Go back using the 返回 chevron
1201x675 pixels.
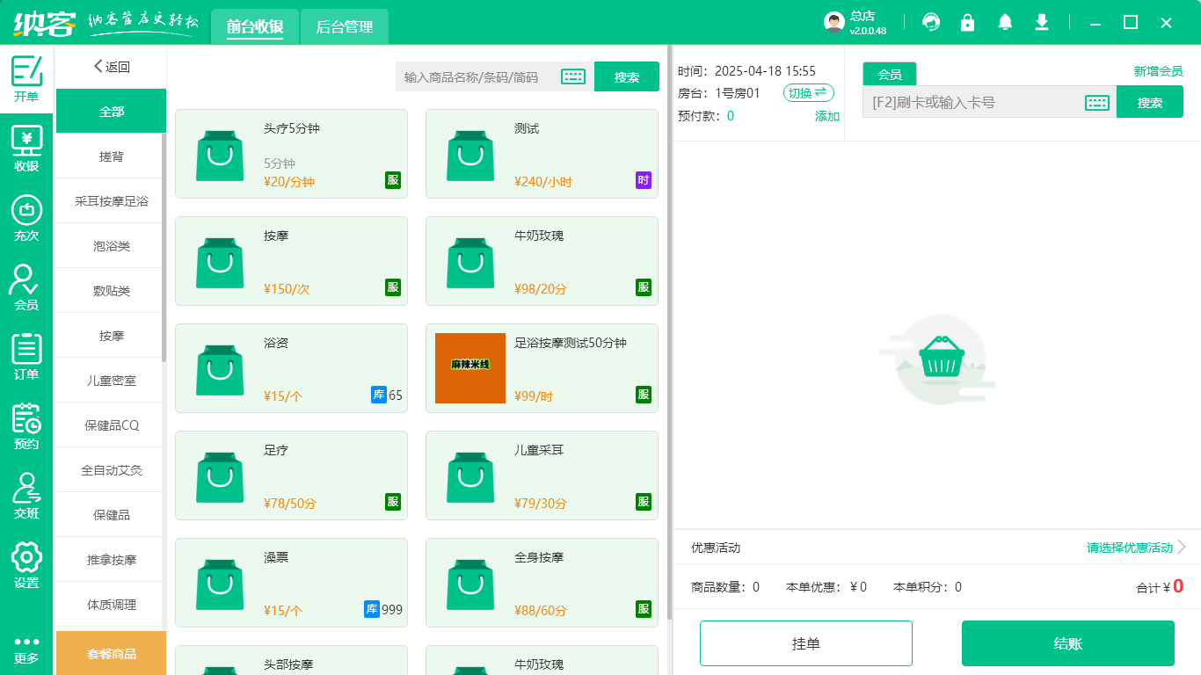click(111, 67)
